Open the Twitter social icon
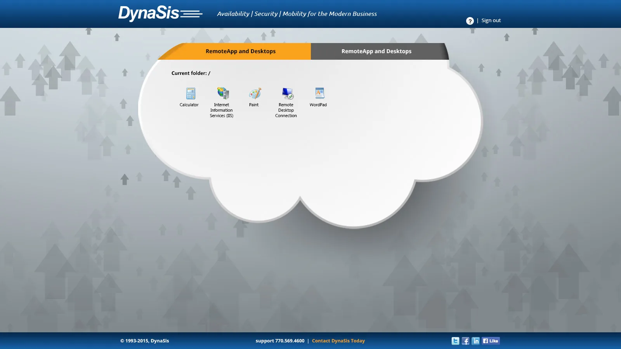Screen dimensions: 621x349 (455, 341)
